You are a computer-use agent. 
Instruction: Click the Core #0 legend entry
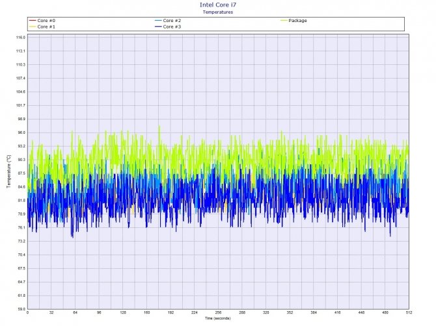[x=42, y=21]
